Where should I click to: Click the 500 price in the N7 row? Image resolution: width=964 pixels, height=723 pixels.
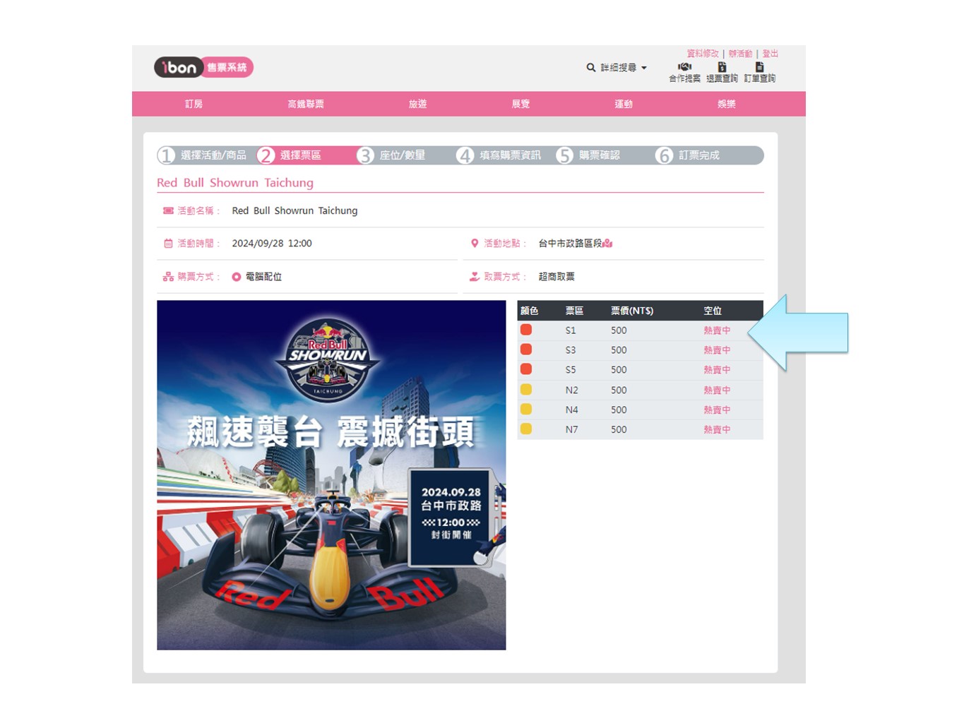pos(619,430)
